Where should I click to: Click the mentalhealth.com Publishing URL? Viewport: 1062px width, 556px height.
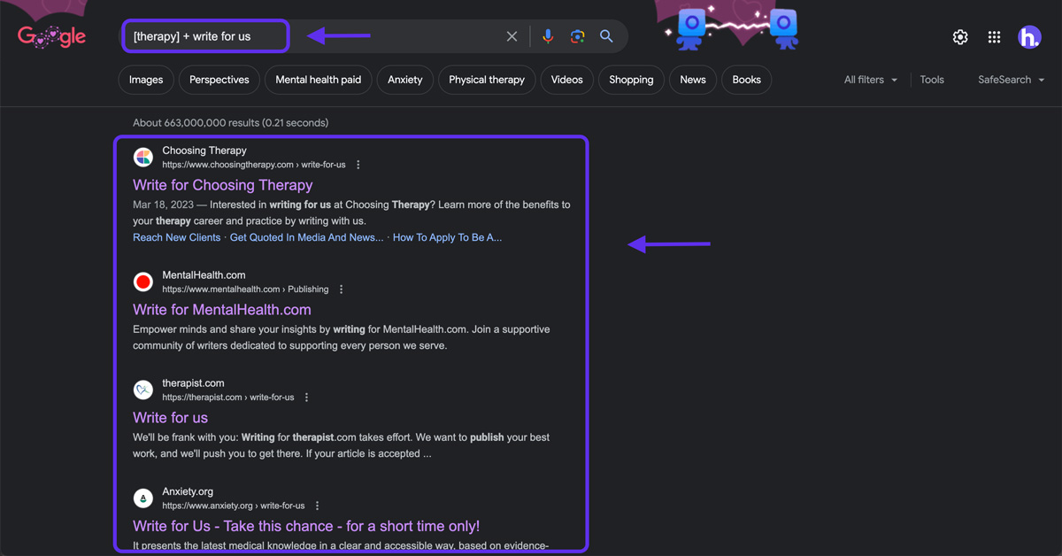(245, 290)
